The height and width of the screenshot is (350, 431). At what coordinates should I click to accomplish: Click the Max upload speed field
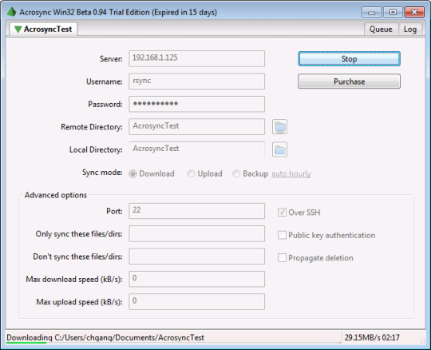pyautogui.click(x=197, y=301)
